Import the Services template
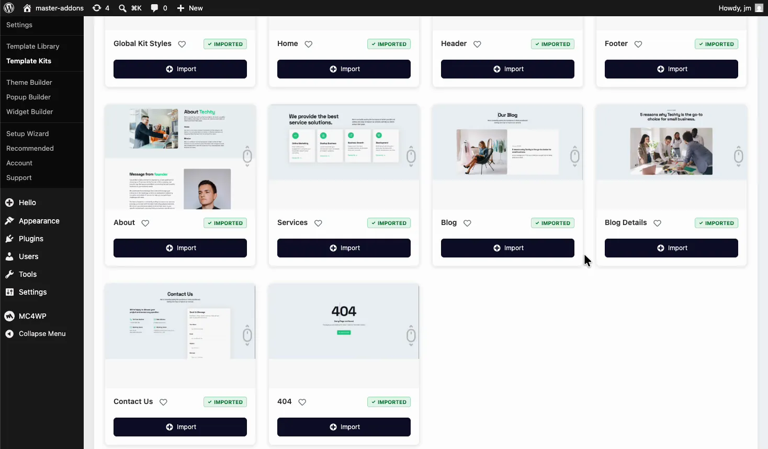This screenshot has width=768, height=449. 344,248
